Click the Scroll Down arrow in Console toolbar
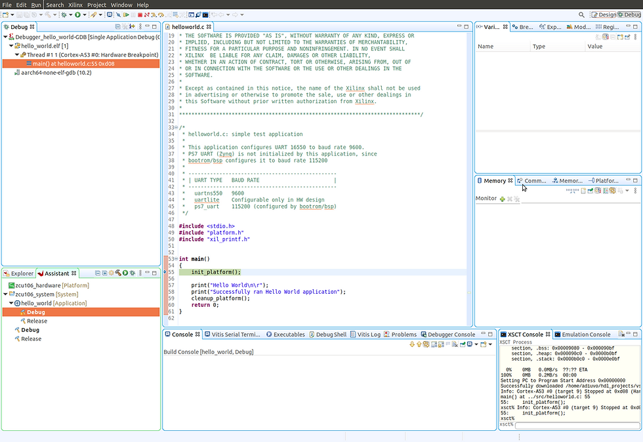This screenshot has width=643, height=442. pos(412,344)
